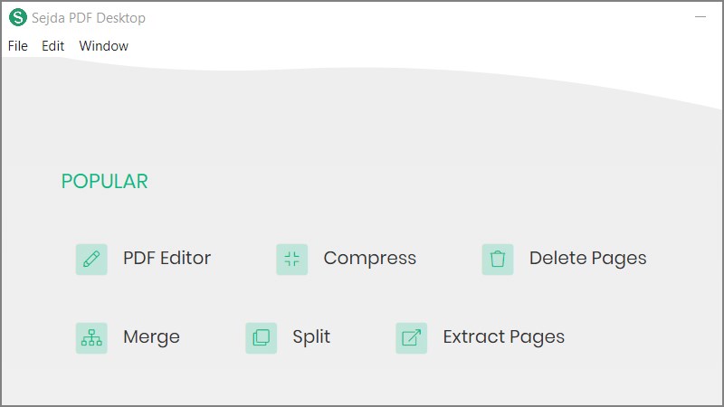Viewport: 724px width, 407px height.
Task: Click the Compress arrows icon
Action: pos(291,260)
